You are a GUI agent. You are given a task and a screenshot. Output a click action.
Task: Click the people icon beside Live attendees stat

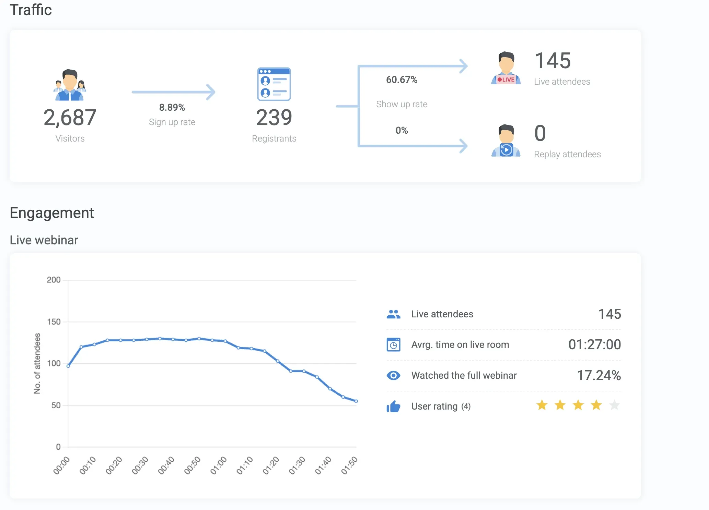(393, 314)
